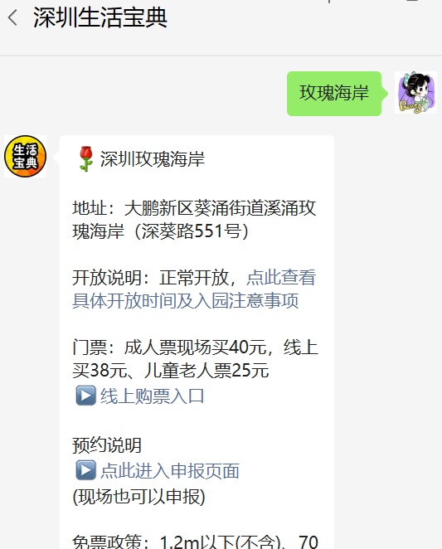This screenshot has width=442, height=549.
Task: Click the 免票政策 line at bottom
Action: pos(195,542)
